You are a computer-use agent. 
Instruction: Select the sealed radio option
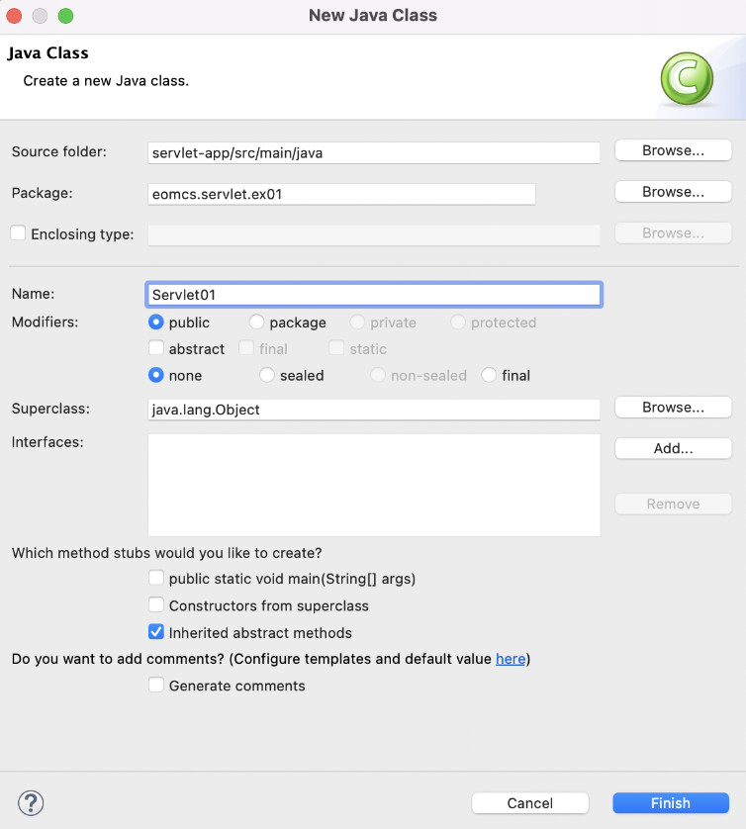[x=267, y=375]
